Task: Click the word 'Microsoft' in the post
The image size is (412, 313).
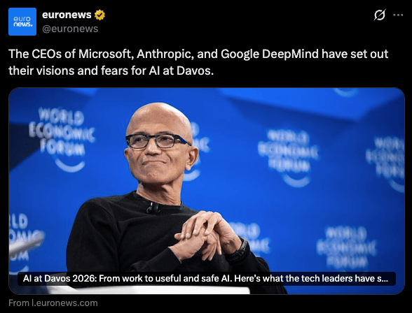Action: click(105, 54)
